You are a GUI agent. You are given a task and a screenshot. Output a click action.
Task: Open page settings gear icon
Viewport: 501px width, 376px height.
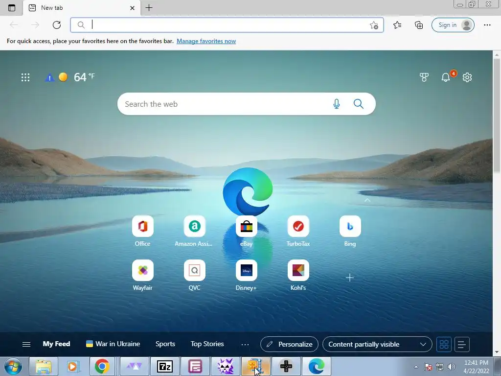[x=467, y=77]
